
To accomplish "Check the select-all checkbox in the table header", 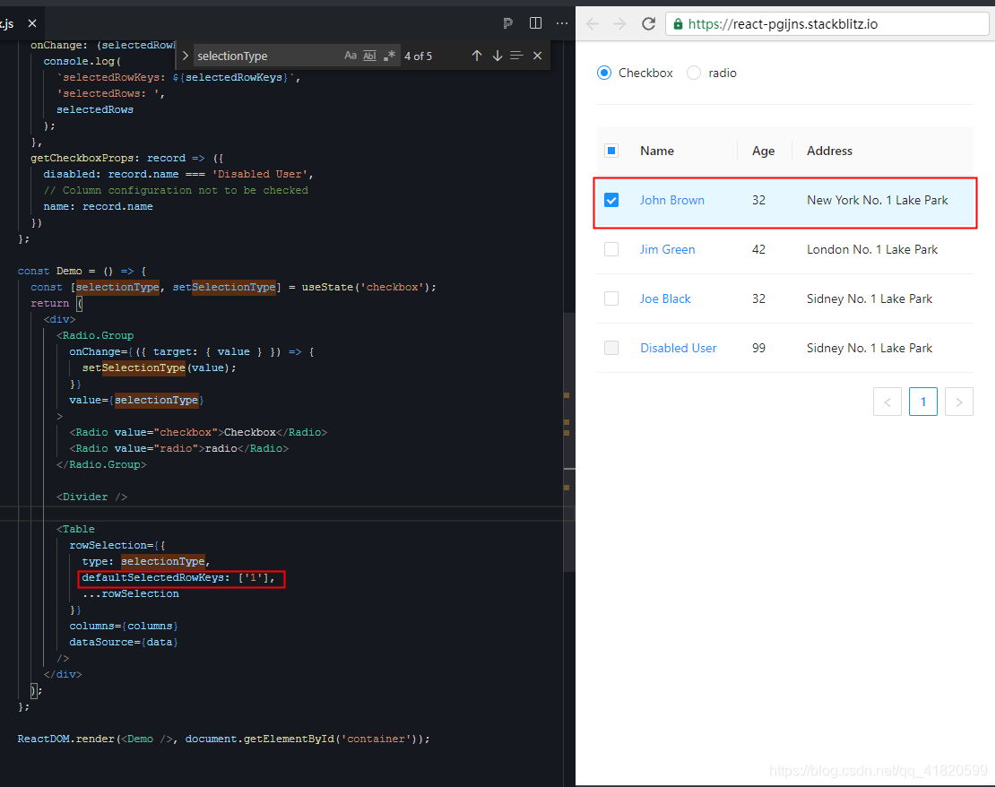I will [611, 151].
